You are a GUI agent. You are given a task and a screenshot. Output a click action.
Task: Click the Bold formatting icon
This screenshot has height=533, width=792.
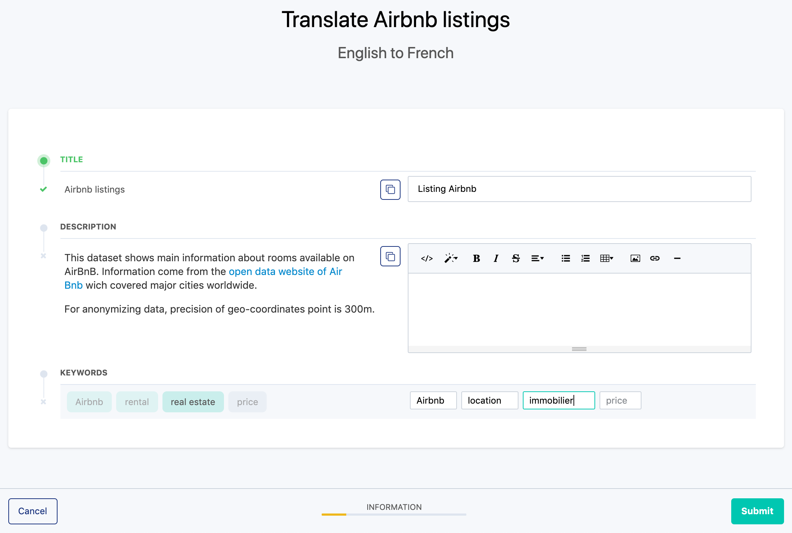coord(476,258)
